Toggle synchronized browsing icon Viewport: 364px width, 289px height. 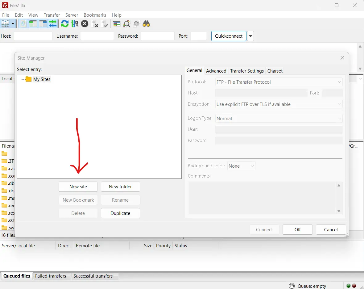click(x=136, y=24)
